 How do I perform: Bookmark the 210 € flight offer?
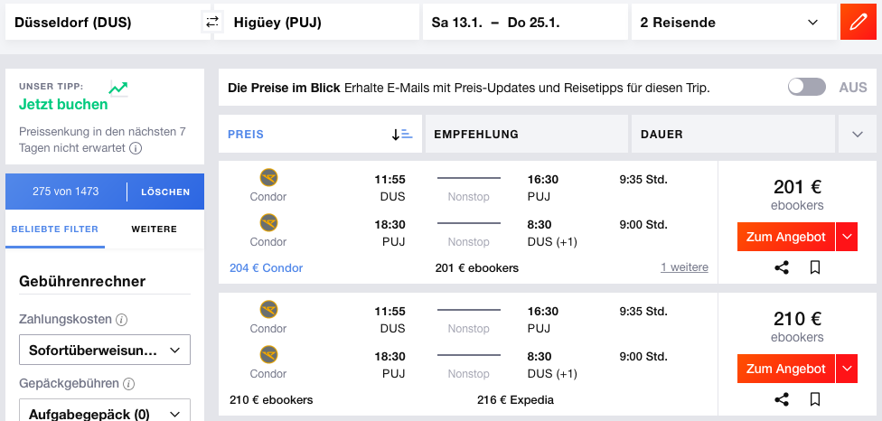pyautogui.click(x=814, y=398)
